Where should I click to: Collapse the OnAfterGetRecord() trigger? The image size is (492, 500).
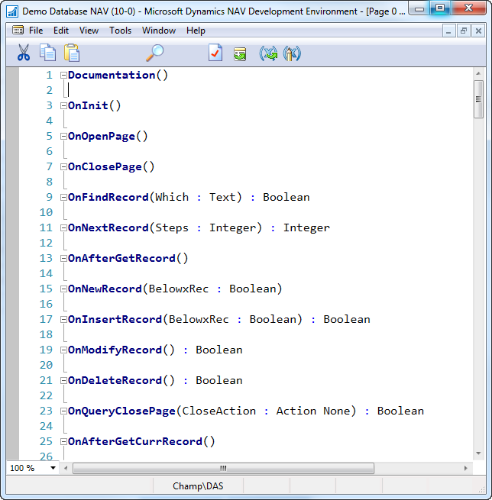point(64,259)
